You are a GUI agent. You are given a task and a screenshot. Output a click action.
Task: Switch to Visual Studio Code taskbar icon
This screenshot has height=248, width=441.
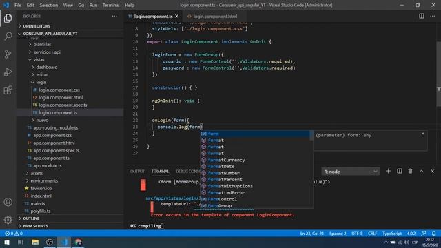click(64, 242)
